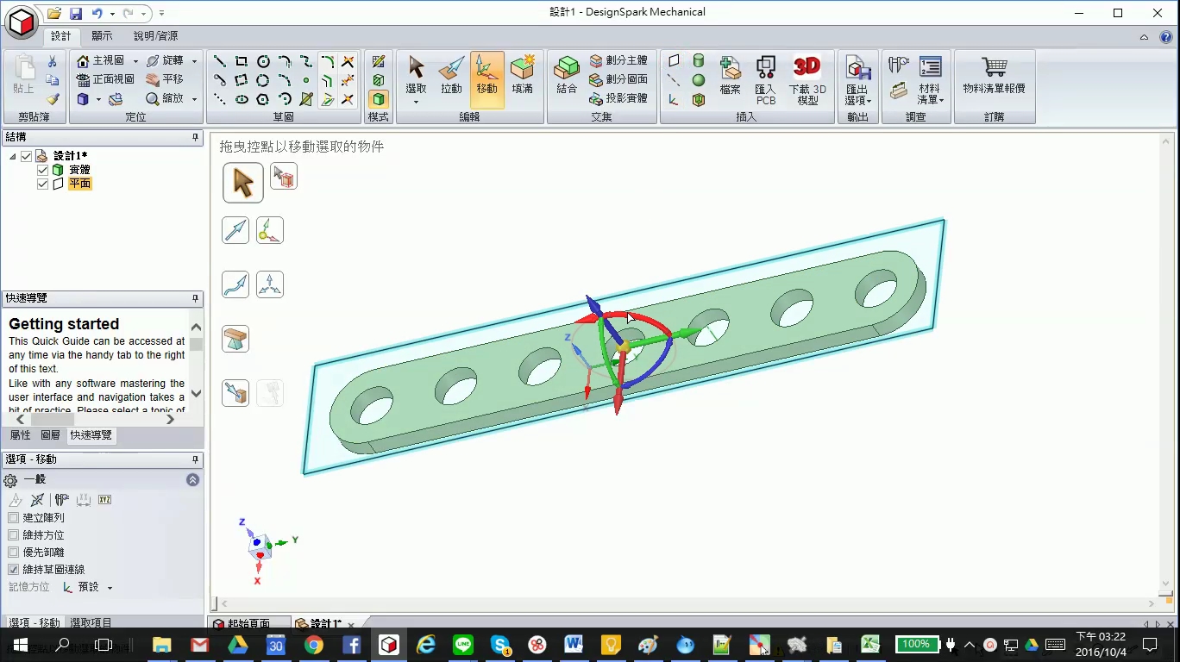Open Chrome from the taskbar
The image size is (1180, 662).
point(313,645)
